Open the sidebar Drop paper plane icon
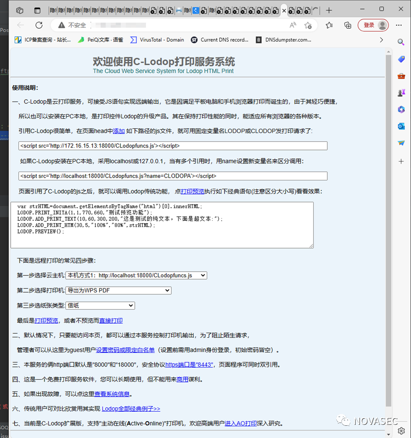This screenshot has height=438, width=411. tap(401, 143)
